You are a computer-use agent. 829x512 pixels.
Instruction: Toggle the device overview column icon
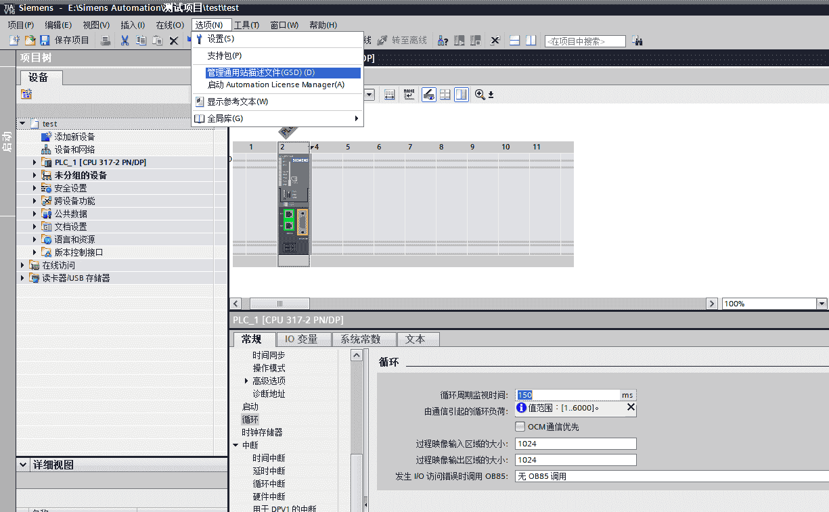tap(462, 95)
